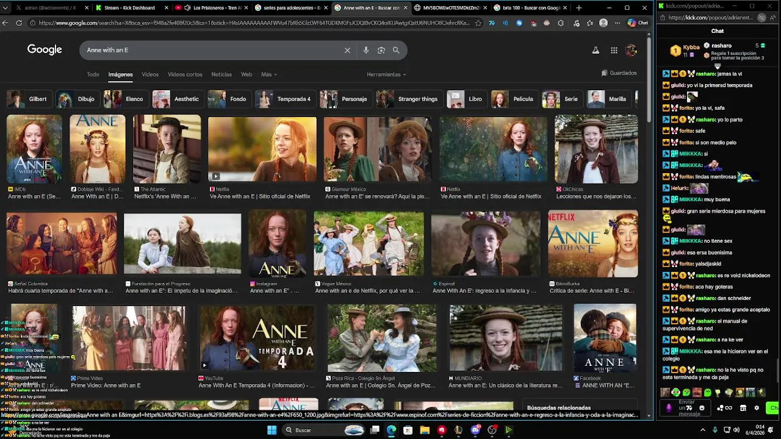Filter images by Dibujo chip

[x=77, y=99]
